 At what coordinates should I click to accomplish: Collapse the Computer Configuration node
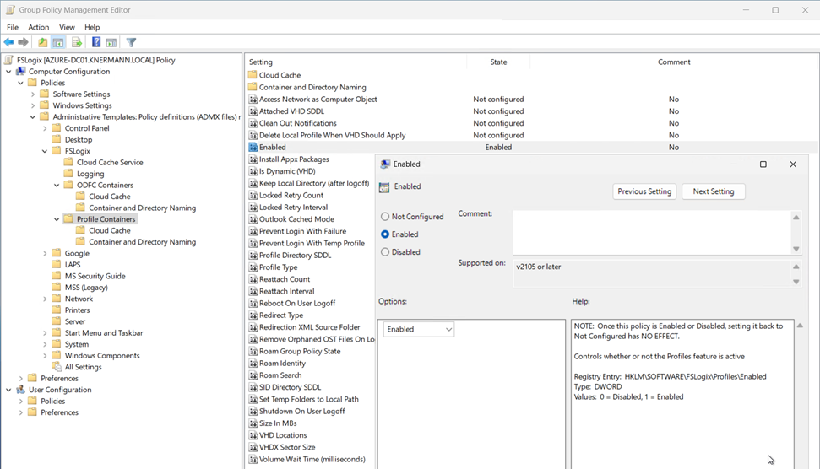click(9, 72)
